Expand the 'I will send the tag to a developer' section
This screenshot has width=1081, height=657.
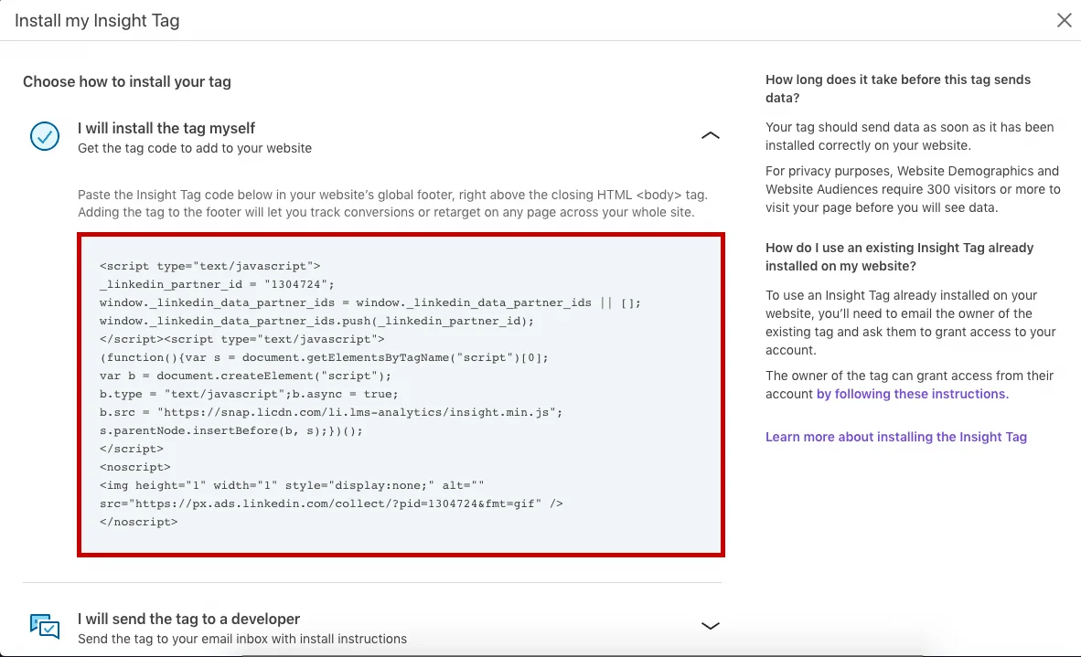pos(710,626)
